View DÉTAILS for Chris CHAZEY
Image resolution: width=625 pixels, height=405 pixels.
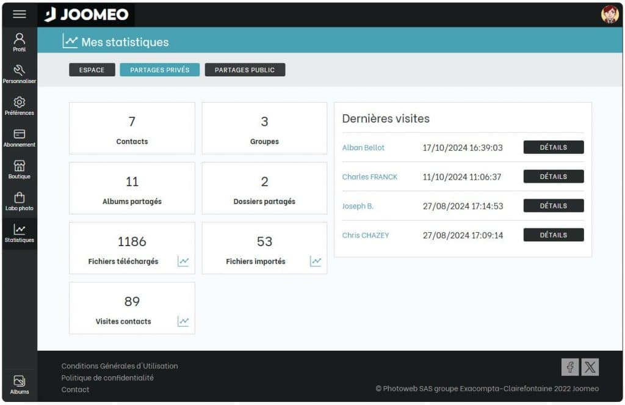pos(553,235)
